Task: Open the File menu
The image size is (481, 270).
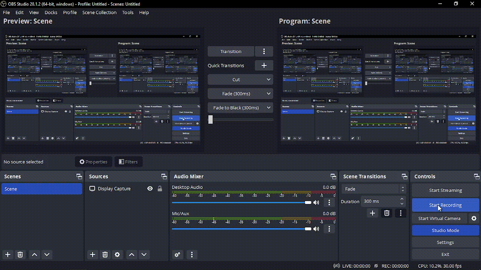Action: [6, 12]
